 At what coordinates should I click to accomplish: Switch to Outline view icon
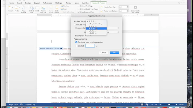tap(151, 105)
